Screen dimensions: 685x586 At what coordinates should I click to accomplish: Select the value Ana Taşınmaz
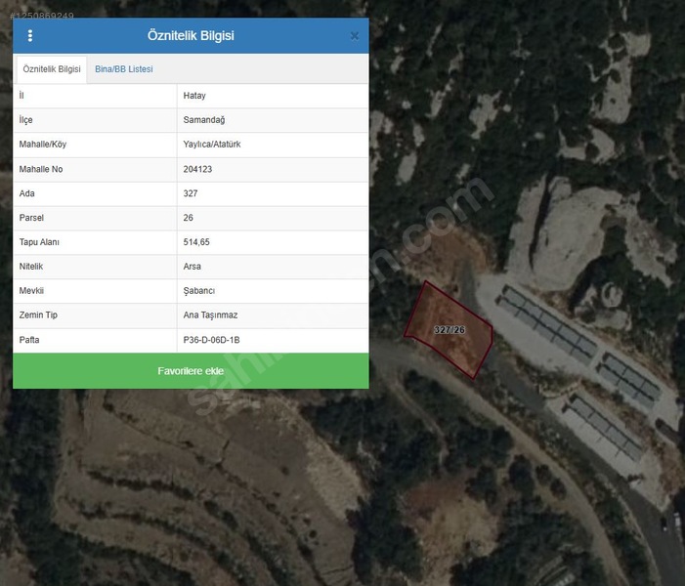(x=210, y=314)
